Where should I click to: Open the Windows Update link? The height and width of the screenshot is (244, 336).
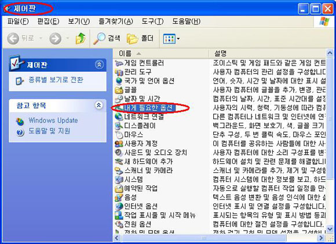click(x=53, y=121)
